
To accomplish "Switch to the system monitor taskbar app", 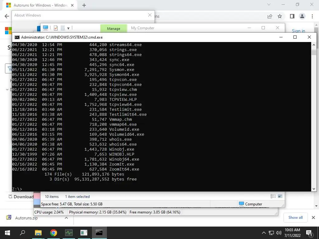I will click(x=69, y=232).
